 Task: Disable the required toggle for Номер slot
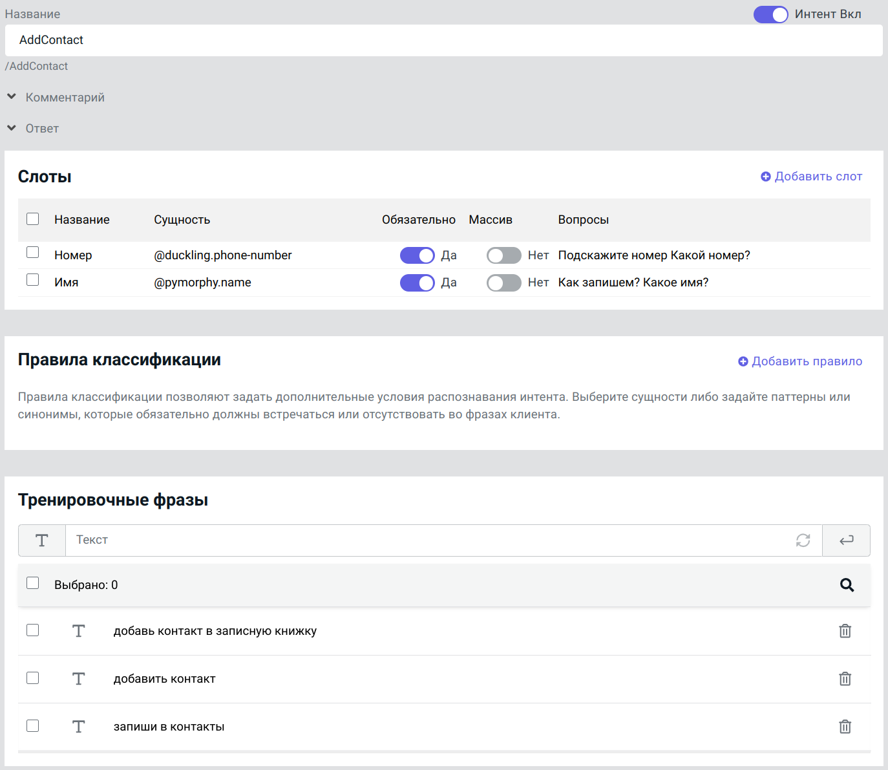click(x=417, y=255)
